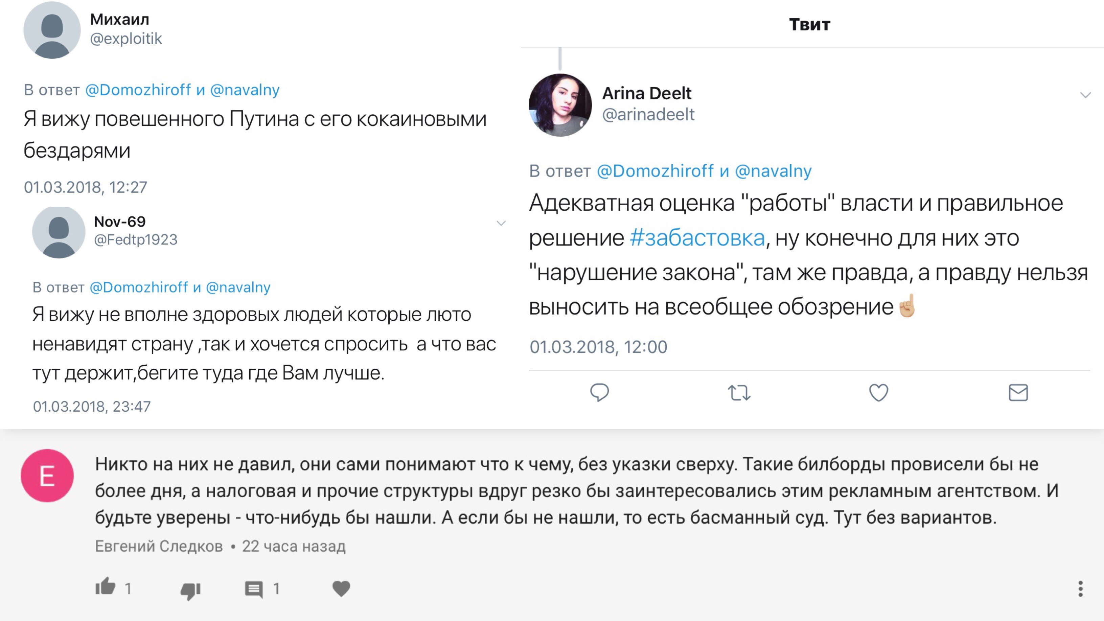
Task: Open replies to Евгений Следков's comment
Action: point(254,589)
